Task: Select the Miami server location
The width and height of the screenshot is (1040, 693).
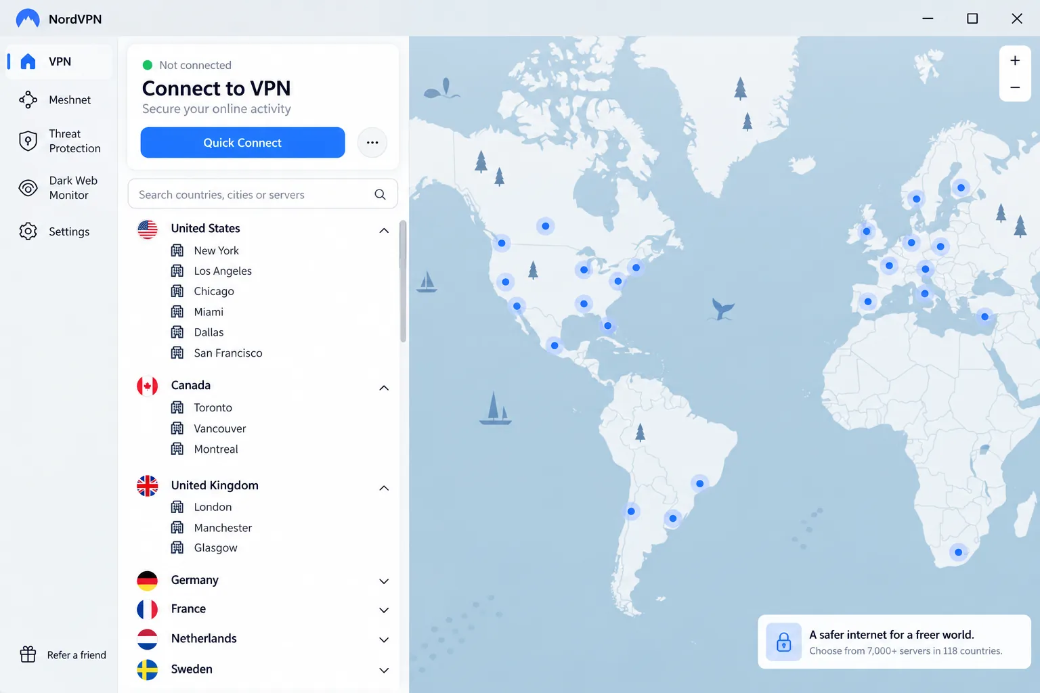Action: coord(209,312)
